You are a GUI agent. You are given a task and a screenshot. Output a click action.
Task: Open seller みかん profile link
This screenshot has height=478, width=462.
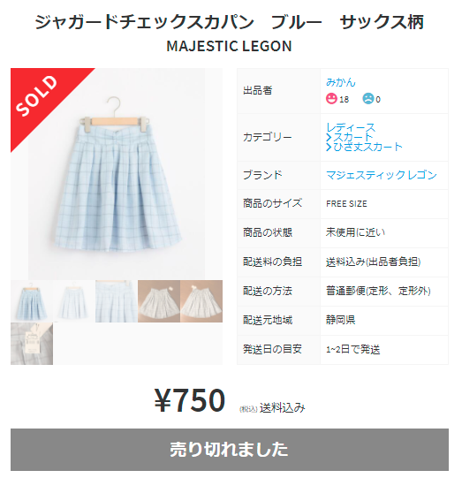click(341, 82)
